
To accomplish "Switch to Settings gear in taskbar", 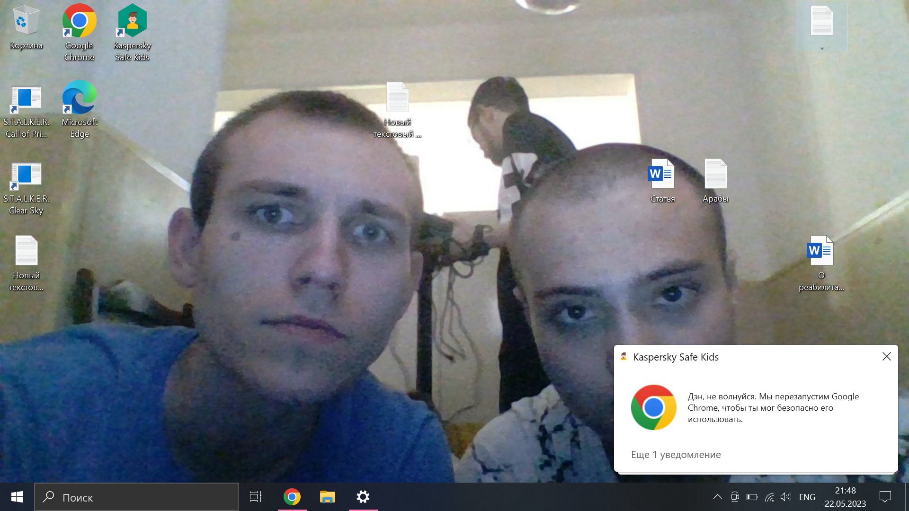I will pyautogui.click(x=363, y=497).
